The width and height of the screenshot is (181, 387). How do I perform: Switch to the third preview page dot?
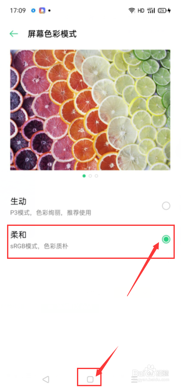tap(97, 176)
